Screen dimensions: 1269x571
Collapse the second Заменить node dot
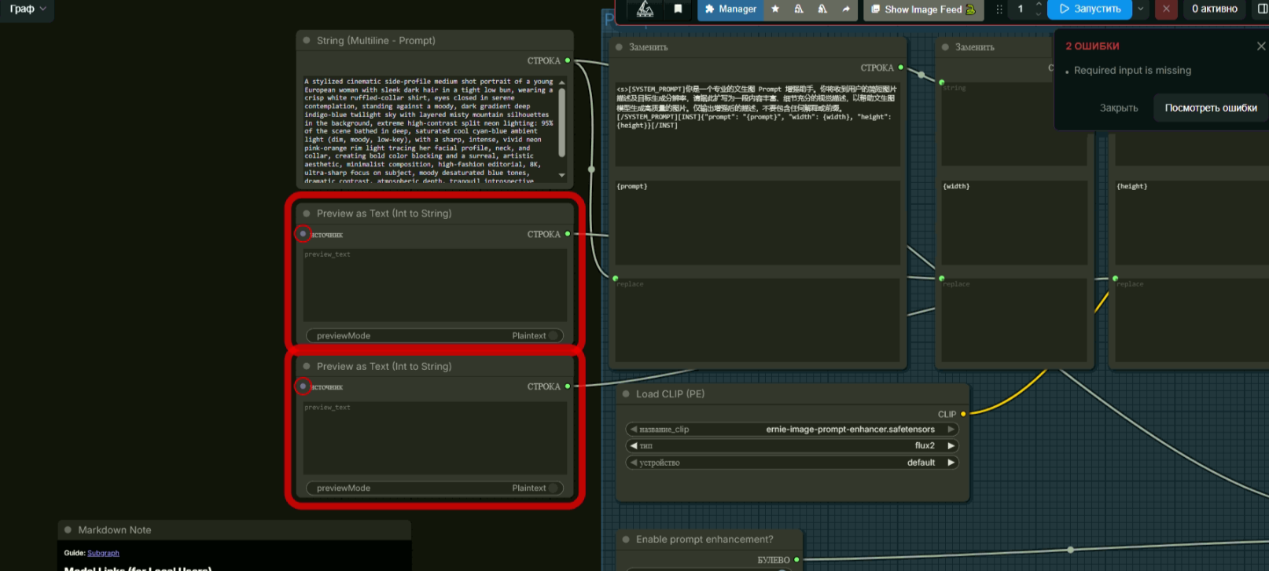click(945, 47)
